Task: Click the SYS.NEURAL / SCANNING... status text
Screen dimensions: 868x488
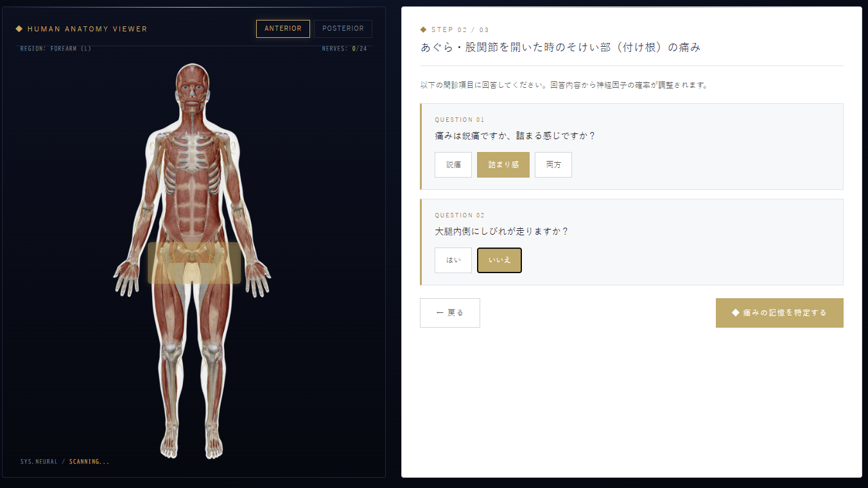Action: click(65, 462)
